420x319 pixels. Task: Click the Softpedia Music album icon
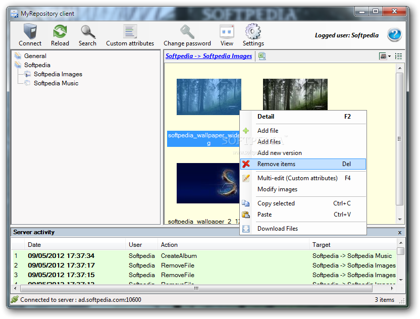pos(27,83)
